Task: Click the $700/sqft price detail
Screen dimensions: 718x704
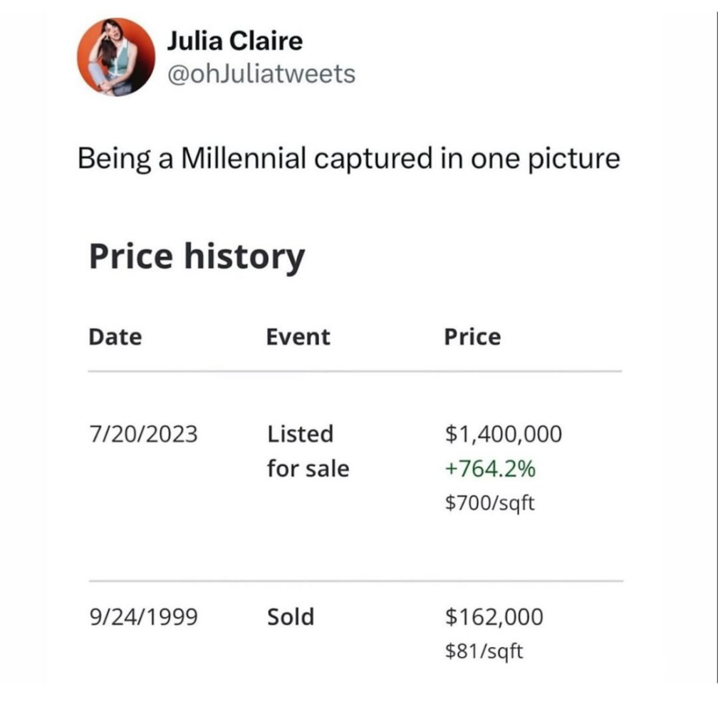Action: coord(489,503)
